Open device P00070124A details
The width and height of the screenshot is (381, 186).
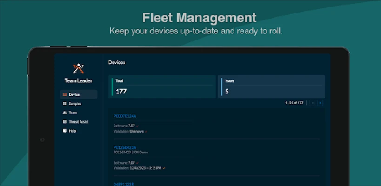(x=125, y=116)
